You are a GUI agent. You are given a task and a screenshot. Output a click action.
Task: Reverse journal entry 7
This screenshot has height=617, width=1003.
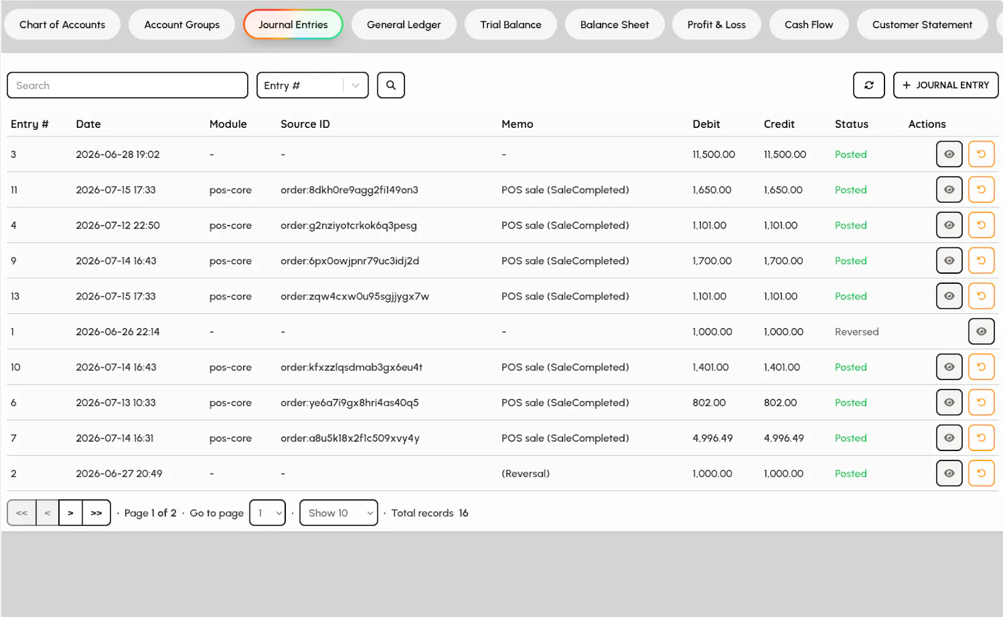(981, 438)
